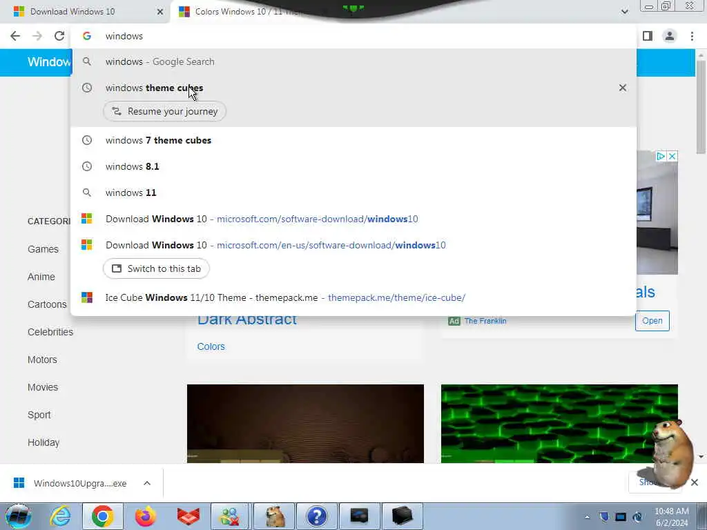Click the network tray icon
The image size is (707, 530).
pos(621,517)
